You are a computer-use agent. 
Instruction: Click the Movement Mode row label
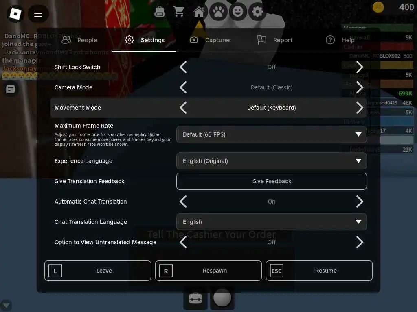tap(78, 108)
